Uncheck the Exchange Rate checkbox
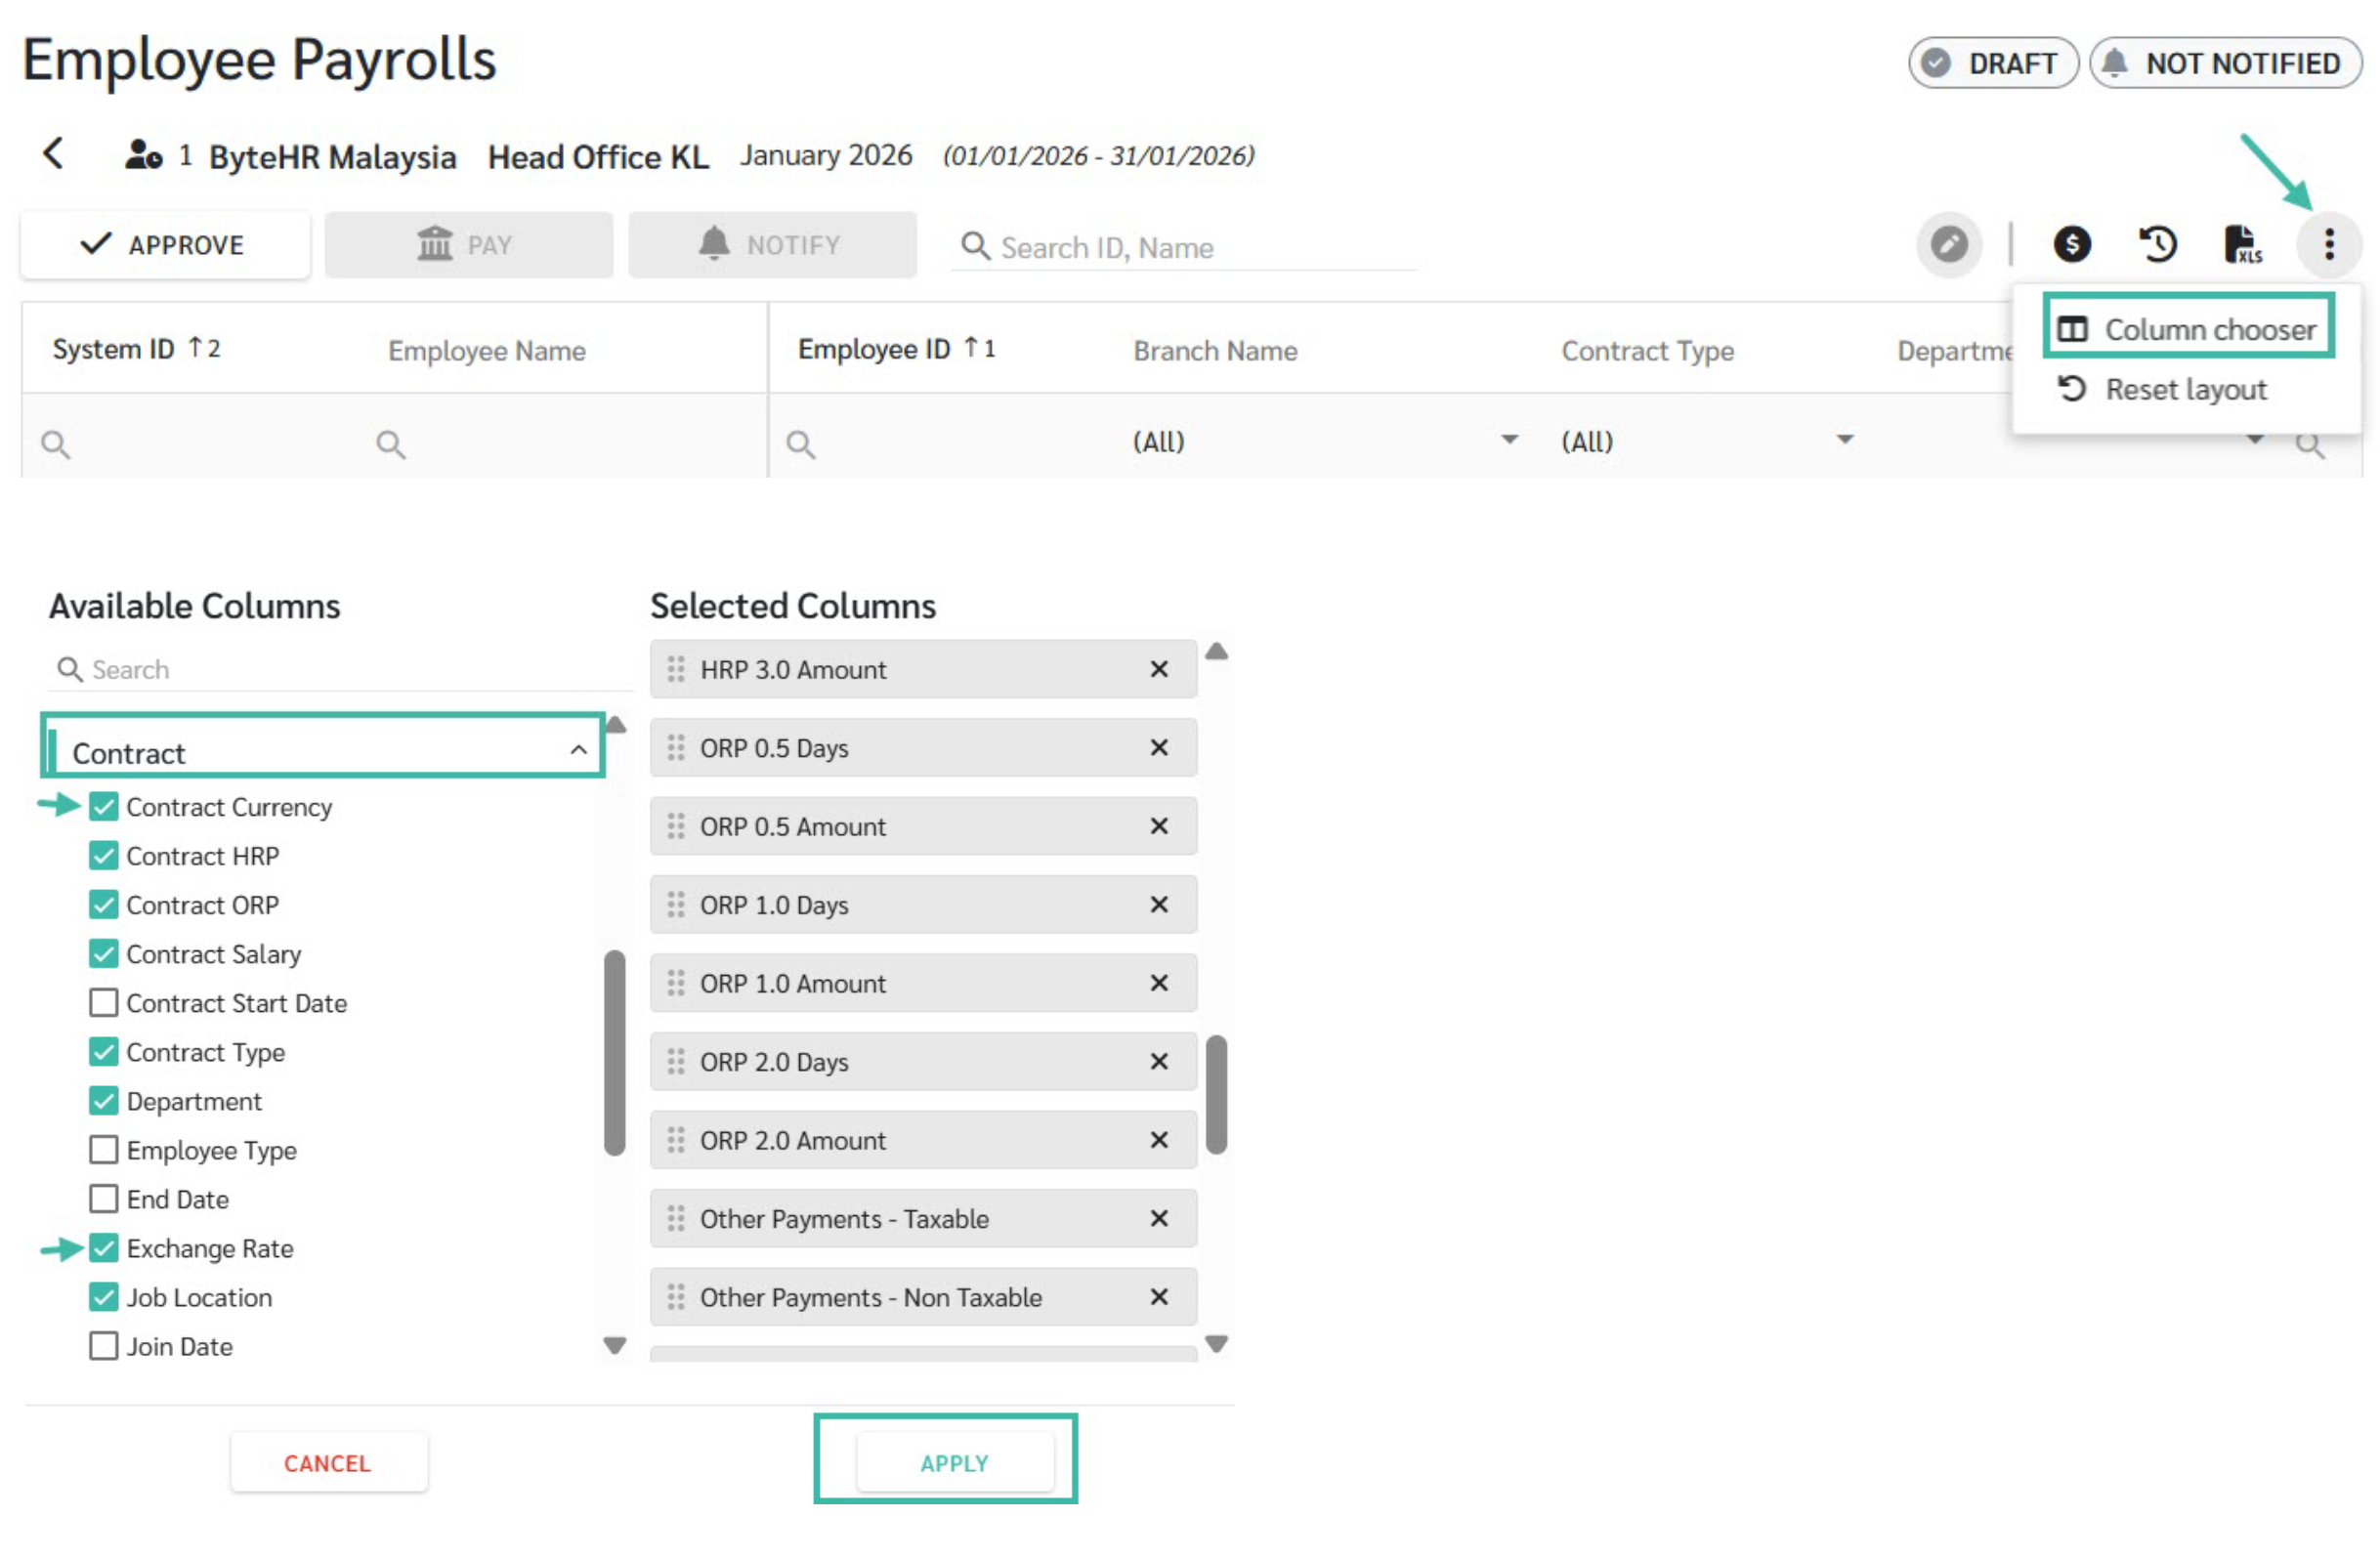Image resolution: width=2380 pixels, height=1559 pixels. [x=104, y=1247]
